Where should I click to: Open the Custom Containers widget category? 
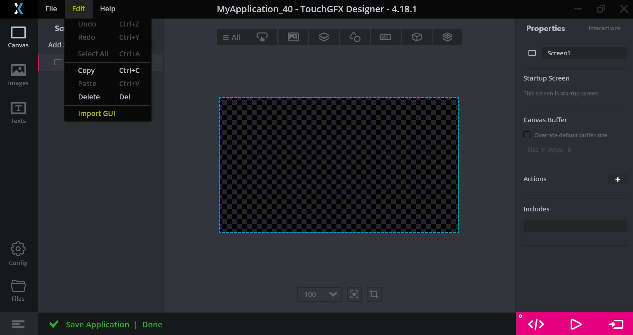447,37
